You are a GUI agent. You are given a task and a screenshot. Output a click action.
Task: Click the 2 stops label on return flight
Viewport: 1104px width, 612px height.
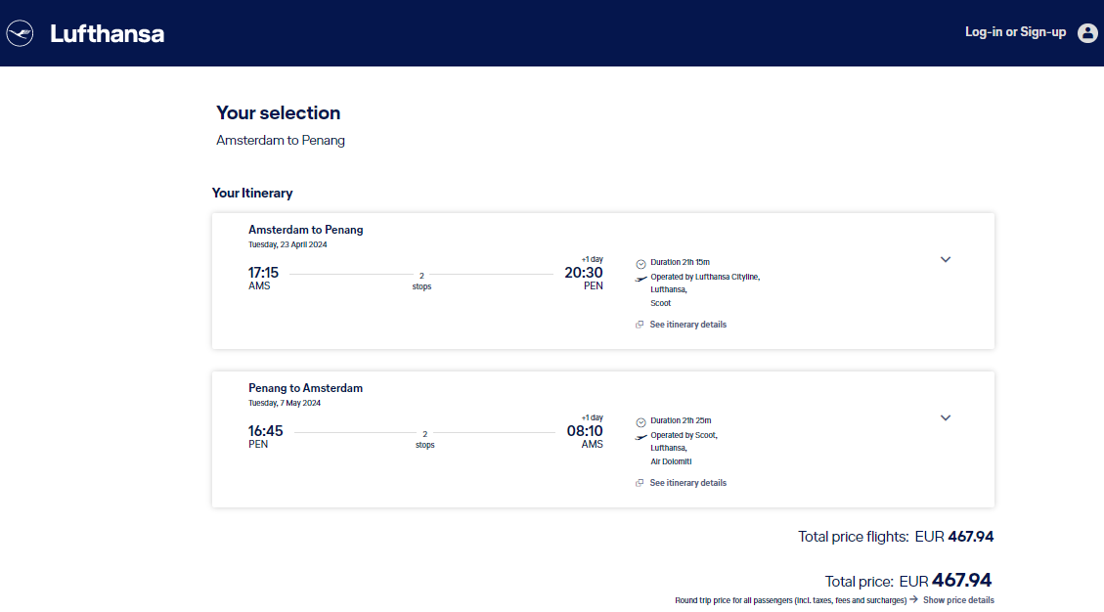424,440
